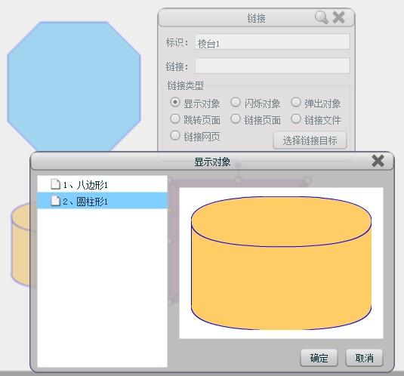Click the 选择链接目标 button
Image resolution: width=404 pixels, height=376 pixels.
pyautogui.click(x=310, y=140)
